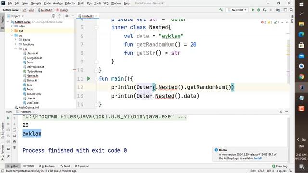308x173 pixels.
Task: Open the Terminal tool window
Action: pos(81,166)
